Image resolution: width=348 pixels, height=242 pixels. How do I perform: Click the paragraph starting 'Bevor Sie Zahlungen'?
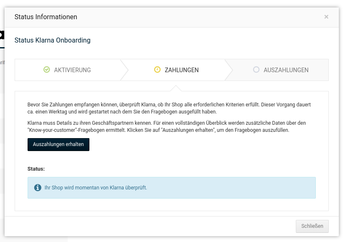pos(171,108)
